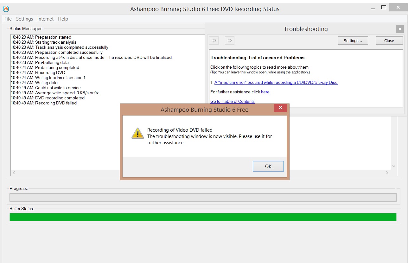Screen dimensions: 408x263
Task: Select the 'Prebuffering completed.' status line
Action: 46,67
